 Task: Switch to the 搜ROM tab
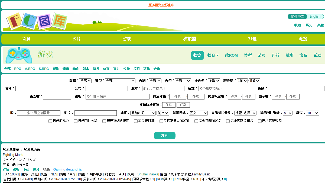click(x=231, y=55)
